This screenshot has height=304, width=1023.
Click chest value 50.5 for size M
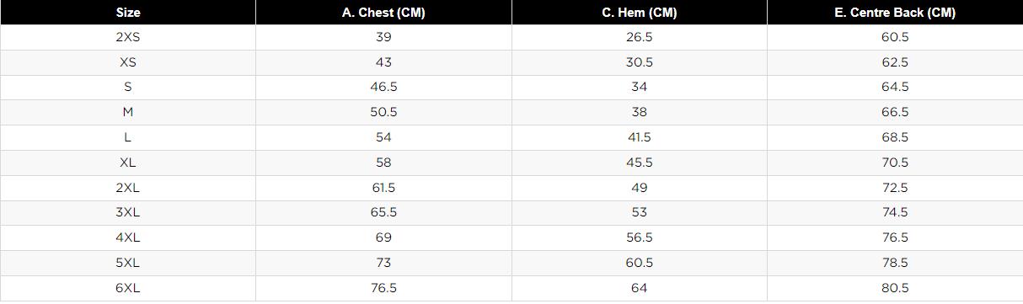[x=383, y=112]
